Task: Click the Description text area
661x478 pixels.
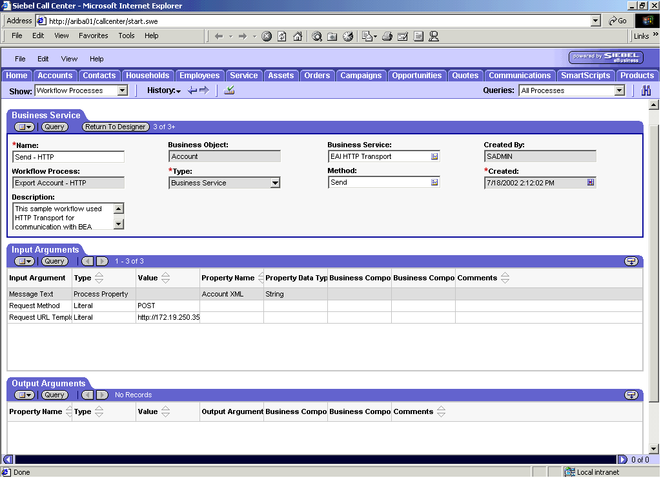Action: pos(63,216)
